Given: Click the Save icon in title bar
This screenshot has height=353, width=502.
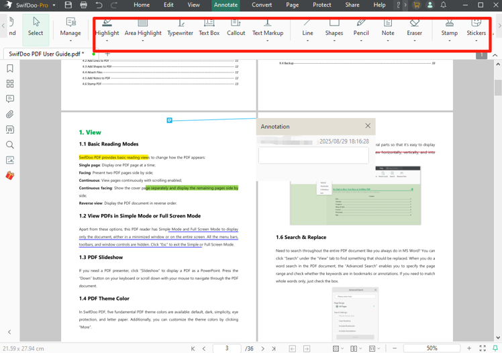Looking at the screenshot, I should pyautogui.click(x=68, y=5).
